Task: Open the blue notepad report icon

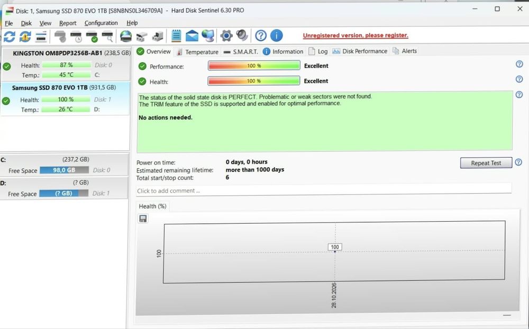Action: click(176, 36)
